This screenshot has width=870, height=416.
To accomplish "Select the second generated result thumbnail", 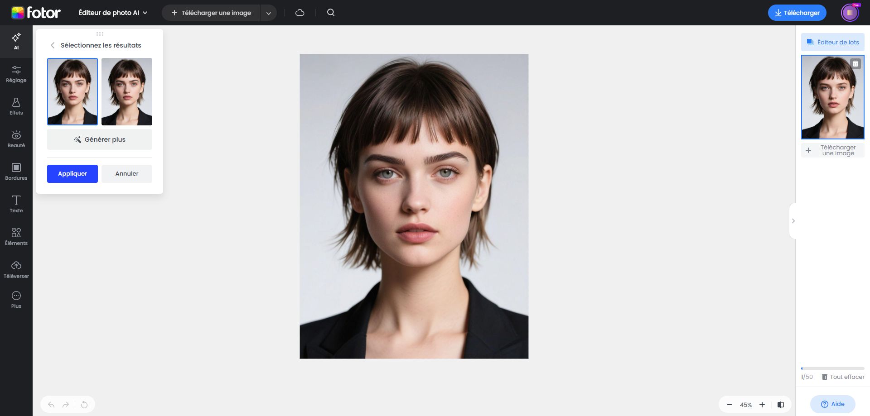I will (x=127, y=91).
